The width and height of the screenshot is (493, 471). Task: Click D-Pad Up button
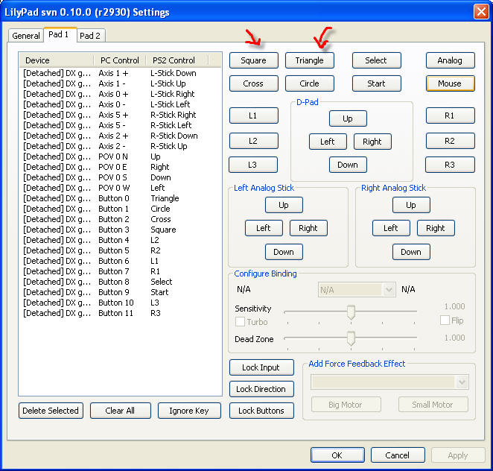click(x=348, y=118)
